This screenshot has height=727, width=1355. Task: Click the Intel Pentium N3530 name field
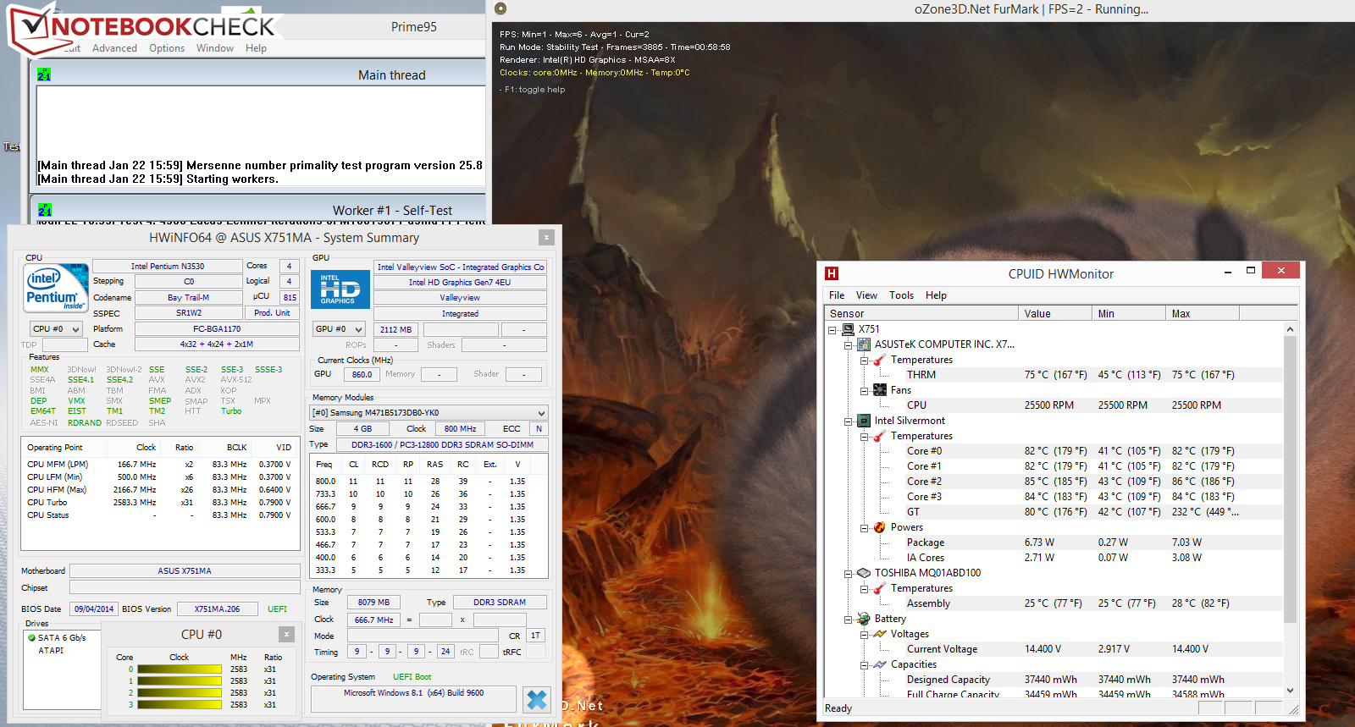[167, 266]
